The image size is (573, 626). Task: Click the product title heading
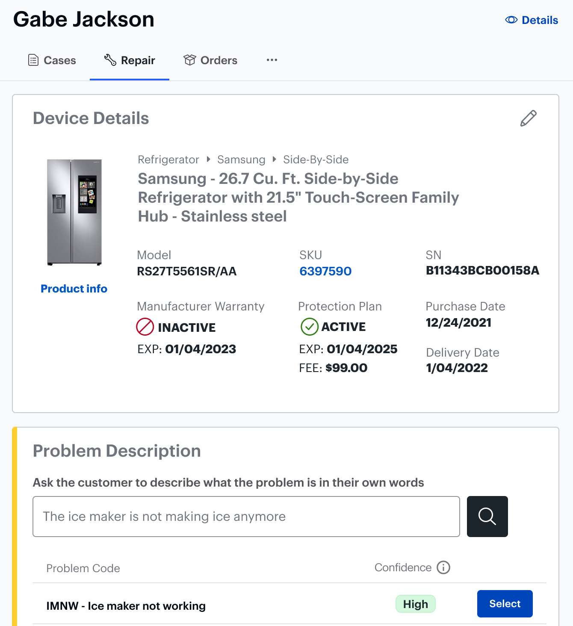point(298,198)
